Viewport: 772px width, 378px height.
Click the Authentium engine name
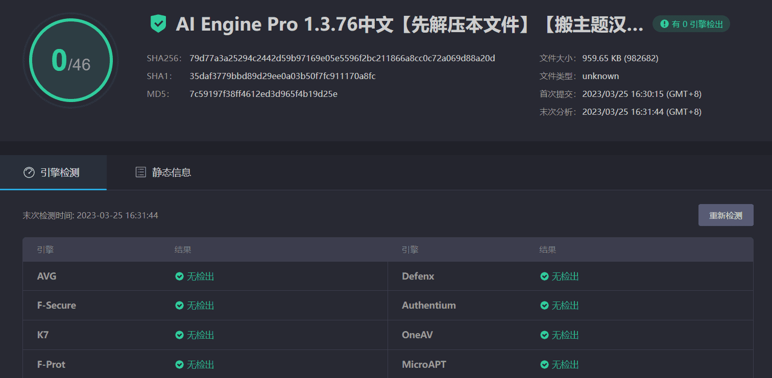(429, 306)
